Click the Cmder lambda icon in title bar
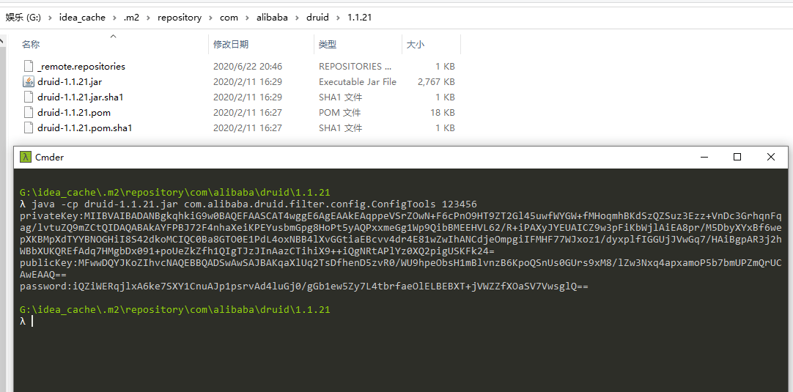This screenshot has height=392, width=793. pos(26,157)
